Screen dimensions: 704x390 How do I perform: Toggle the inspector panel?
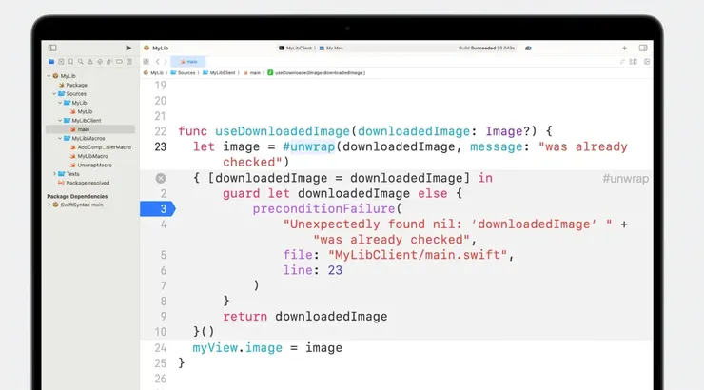coord(643,48)
